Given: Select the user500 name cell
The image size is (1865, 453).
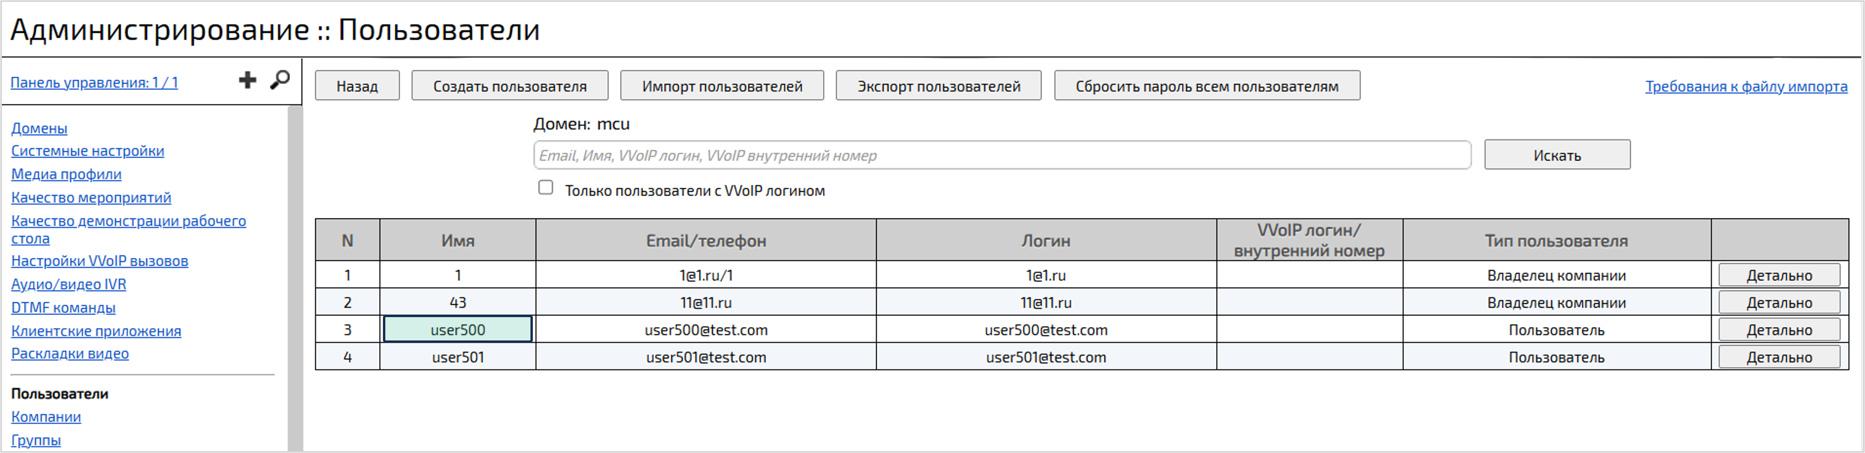Looking at the screenshot, I should pos(457,329).
